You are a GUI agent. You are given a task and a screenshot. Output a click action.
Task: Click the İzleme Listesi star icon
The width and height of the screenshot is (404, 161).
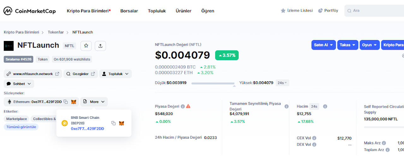(x=283, y=11)
